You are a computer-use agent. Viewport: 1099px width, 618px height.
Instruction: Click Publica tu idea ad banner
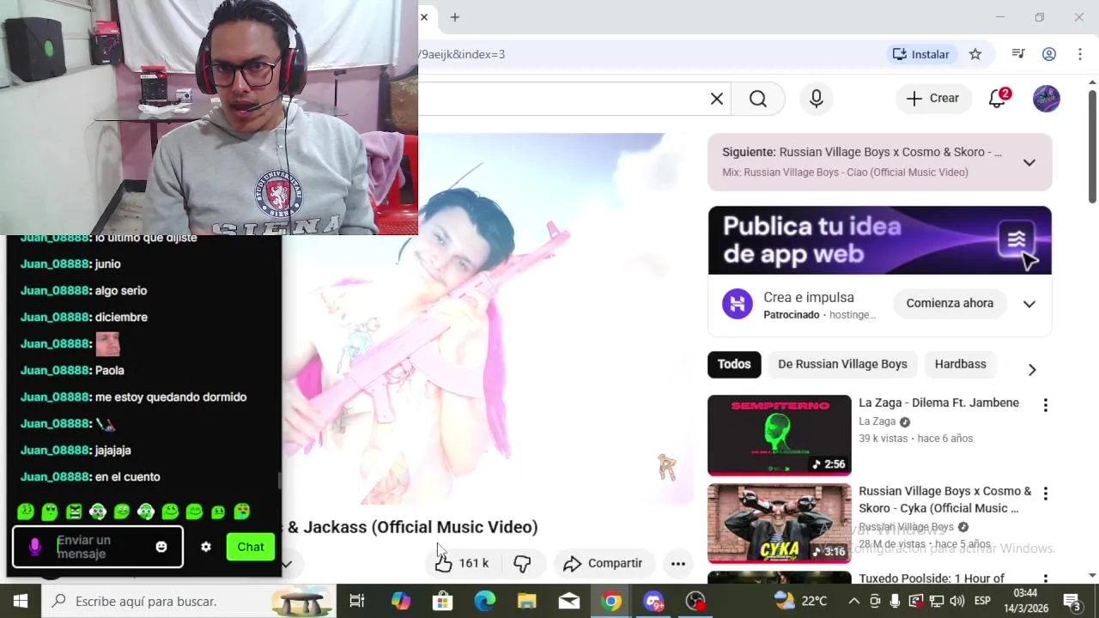[x=879, y=240]
